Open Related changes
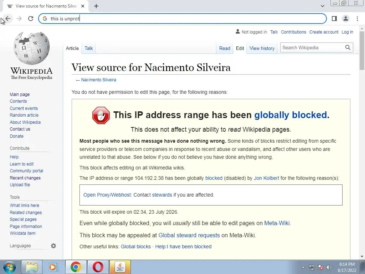Viewport: 365px width, 274px height. tap(26, 213)
